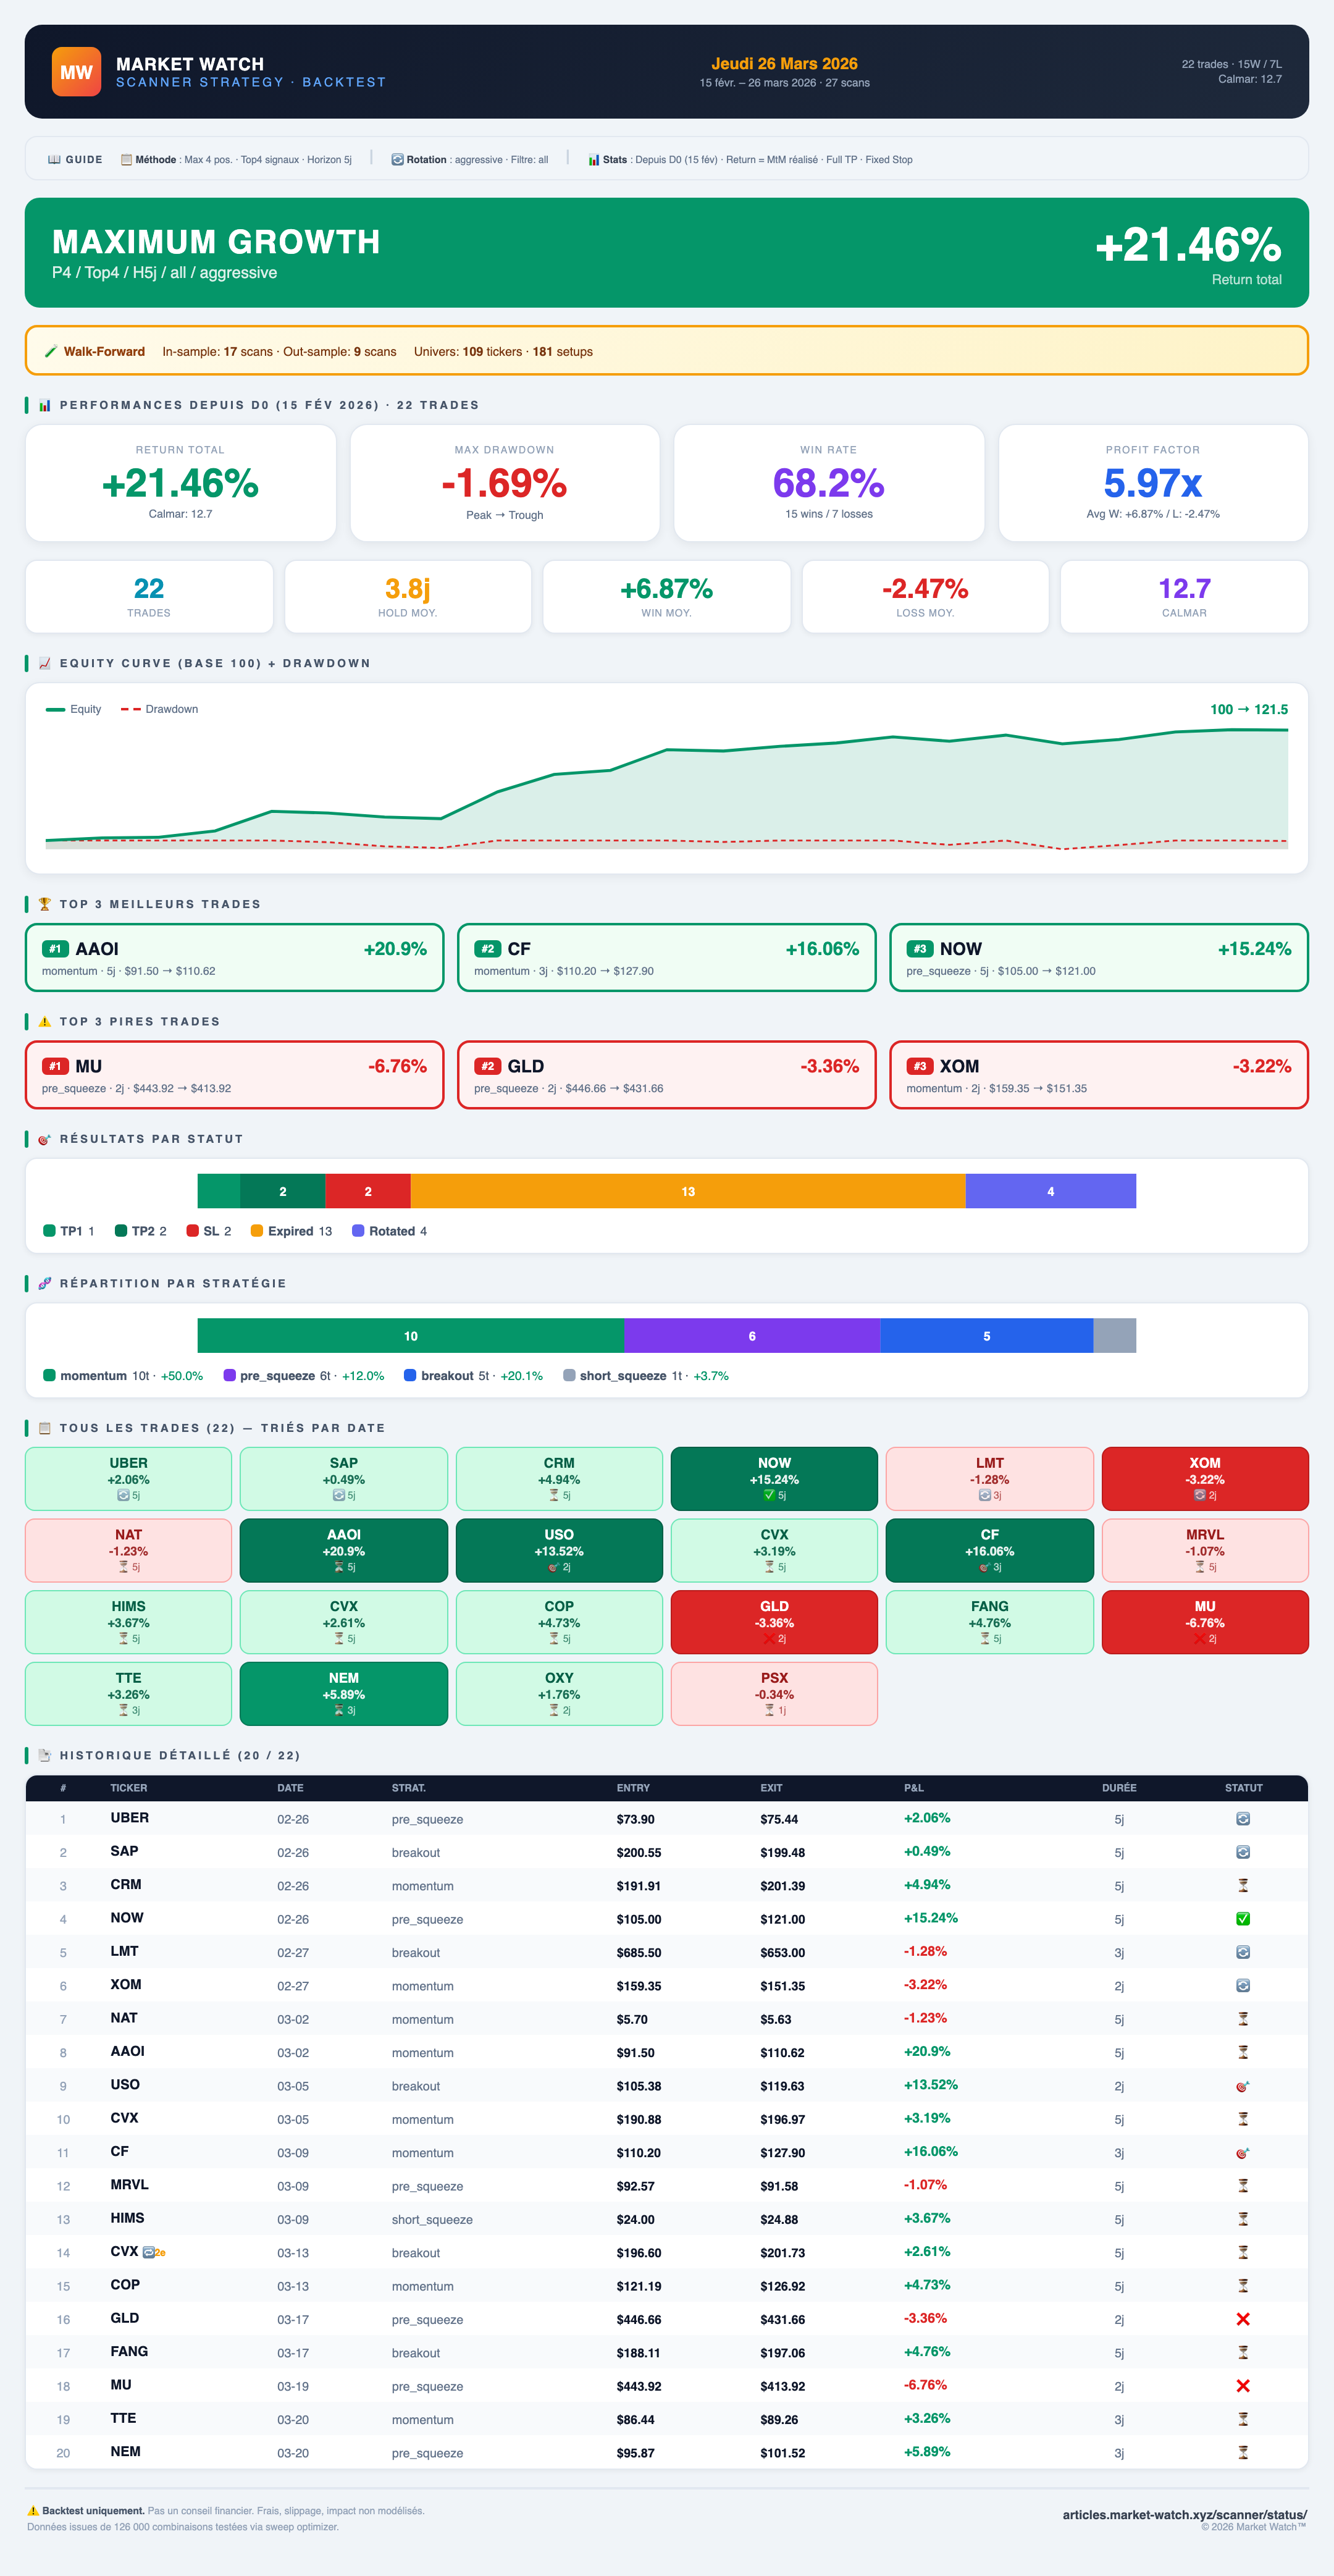Open the MU worst trade card
This screenshot has height=2576, width=1334.
(234, 1075)
